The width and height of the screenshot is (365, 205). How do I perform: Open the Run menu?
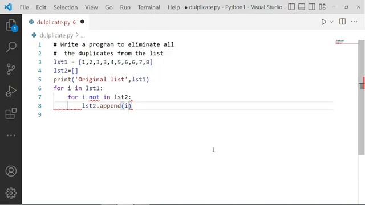pyautogui.click(x=125, y=7)
